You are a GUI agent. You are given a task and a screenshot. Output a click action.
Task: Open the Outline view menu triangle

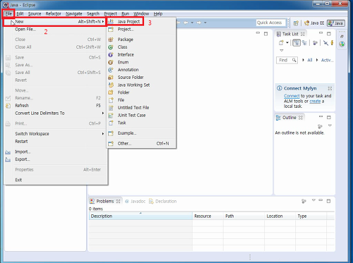[330, 126]
